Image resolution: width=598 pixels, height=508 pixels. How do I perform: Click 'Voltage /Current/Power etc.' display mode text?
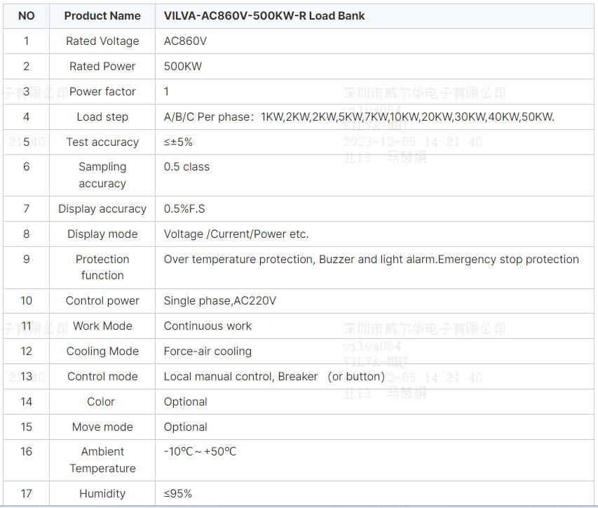(236, 234)
